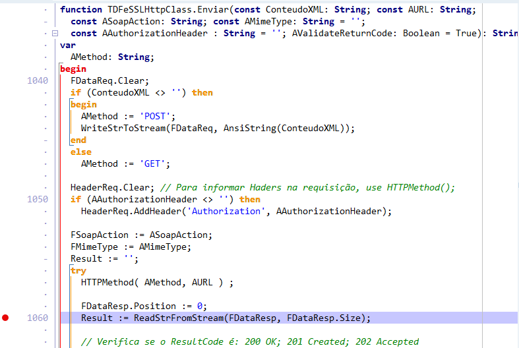Click the 'const AMimeType: String' parameter
The height and width of the screenshot is (348, 519).
click(x=274, y=22)
